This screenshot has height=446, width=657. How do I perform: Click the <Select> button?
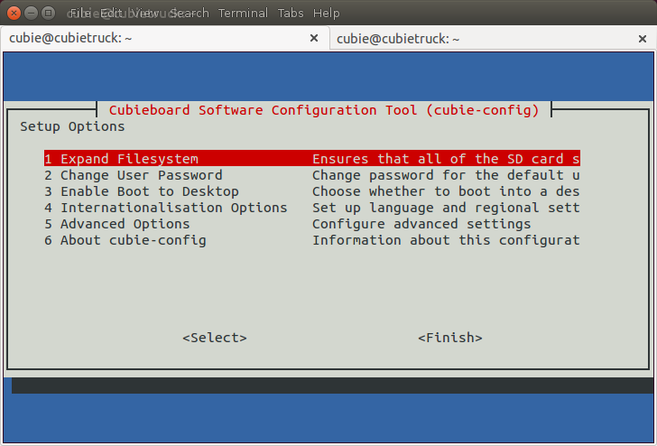pyautogui.click(x=215, y=338)
